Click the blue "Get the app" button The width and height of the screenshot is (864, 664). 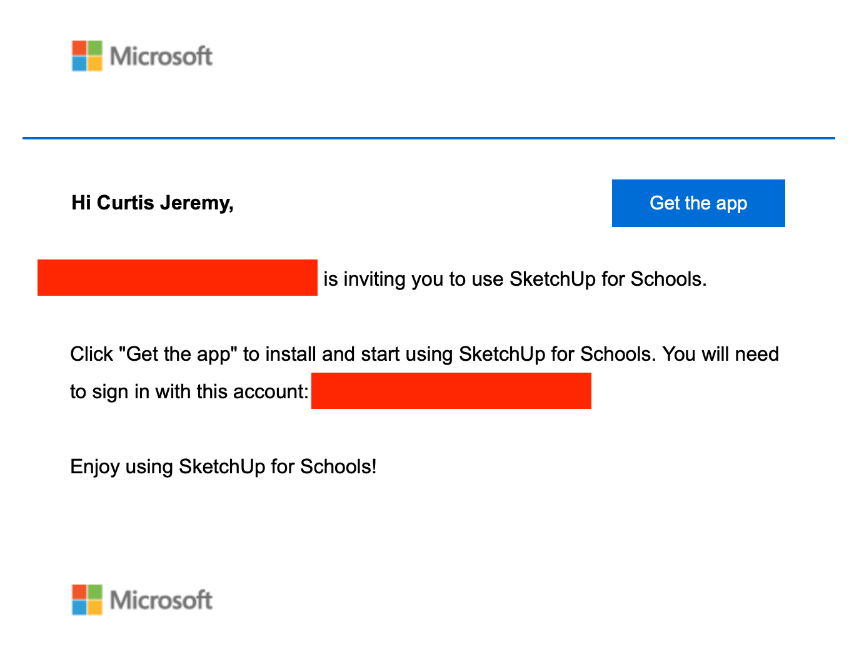coord(698,203)
